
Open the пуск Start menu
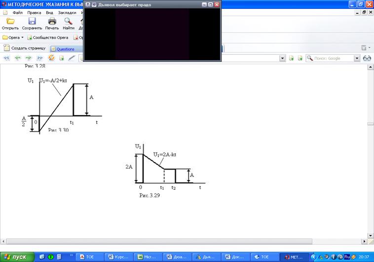click(x=17, y=257)
